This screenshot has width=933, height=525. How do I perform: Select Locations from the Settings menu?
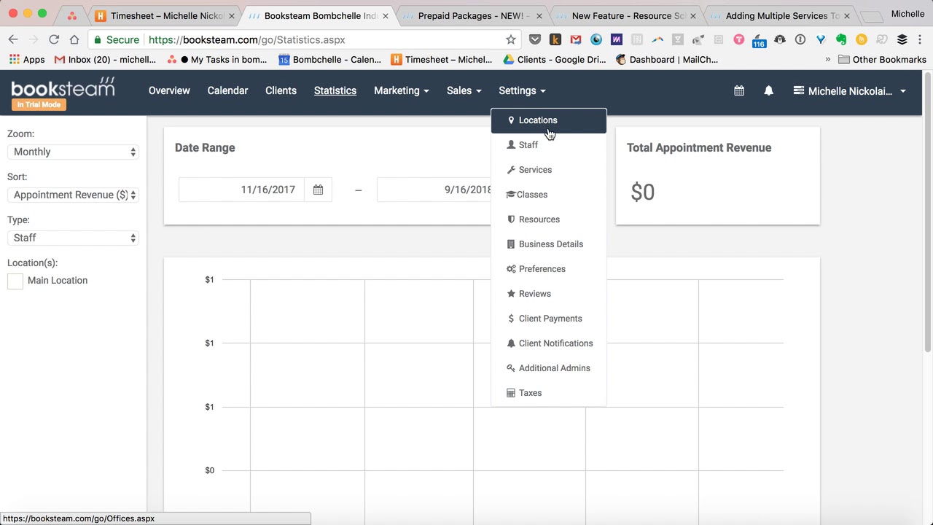[x=549, y=120]
